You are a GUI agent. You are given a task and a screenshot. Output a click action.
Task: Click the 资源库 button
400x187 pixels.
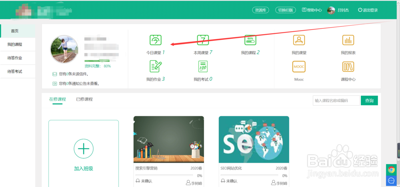[260, 10]
